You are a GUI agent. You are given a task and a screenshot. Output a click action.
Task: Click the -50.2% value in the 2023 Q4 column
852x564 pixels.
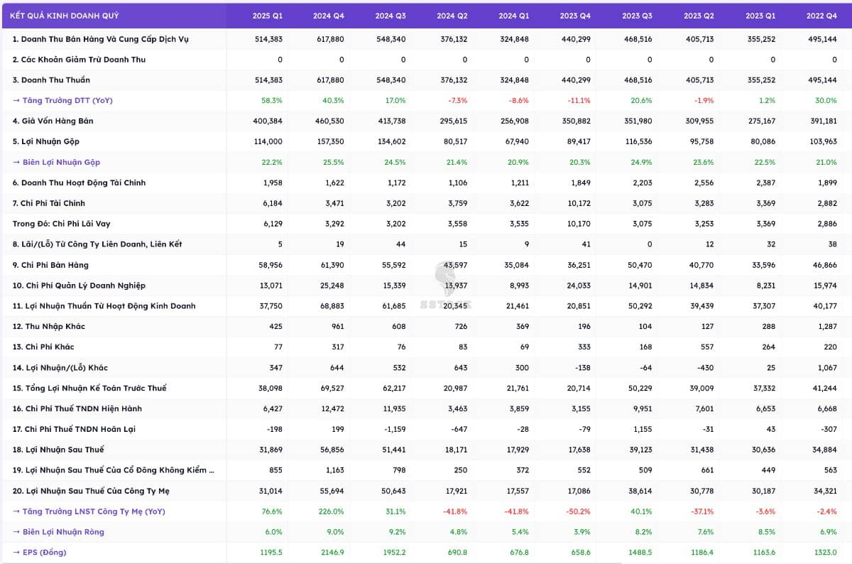point(579,511)
